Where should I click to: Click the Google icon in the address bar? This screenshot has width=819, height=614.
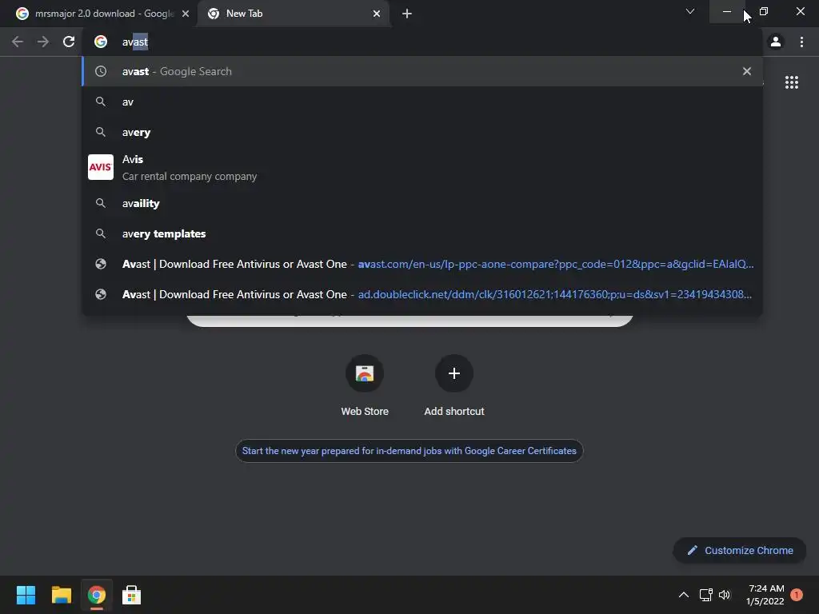(101, 42)
